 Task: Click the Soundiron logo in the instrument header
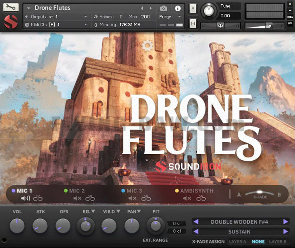tap(11, 22)
